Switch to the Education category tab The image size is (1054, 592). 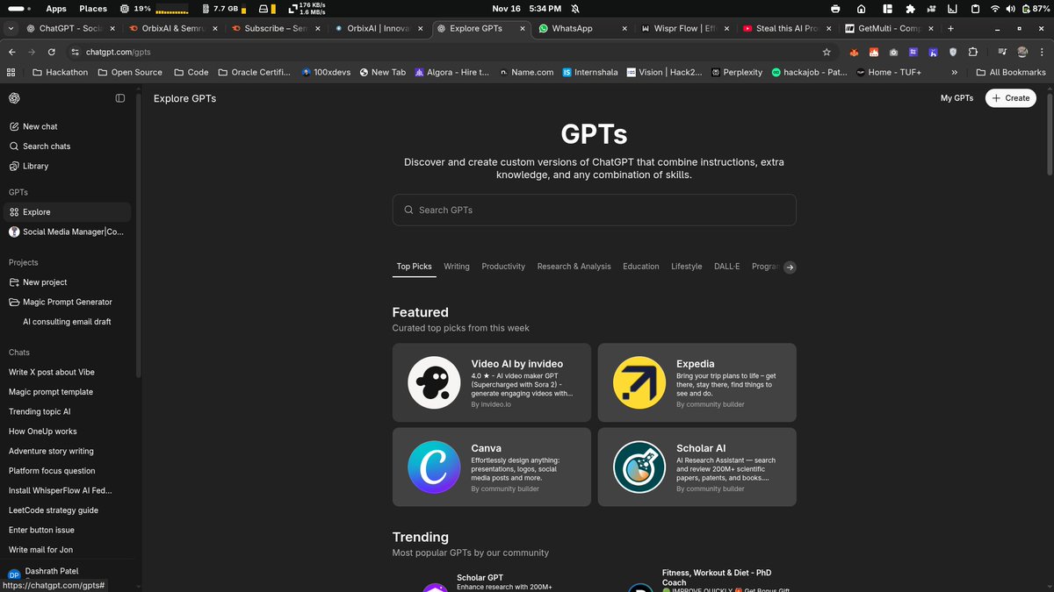641,266
